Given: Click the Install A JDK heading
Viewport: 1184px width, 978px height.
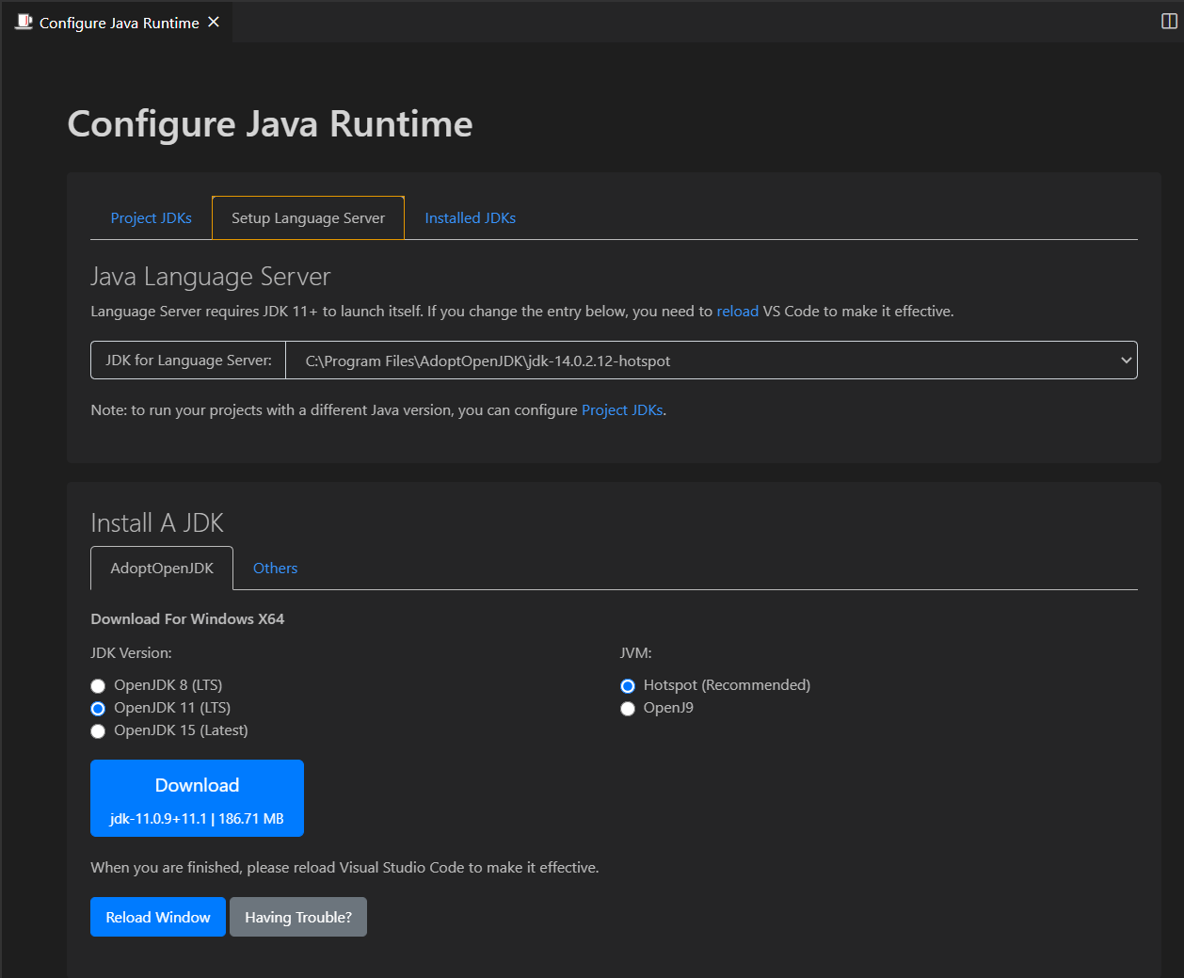Looking at the screenshot, I should click(157, 522).
